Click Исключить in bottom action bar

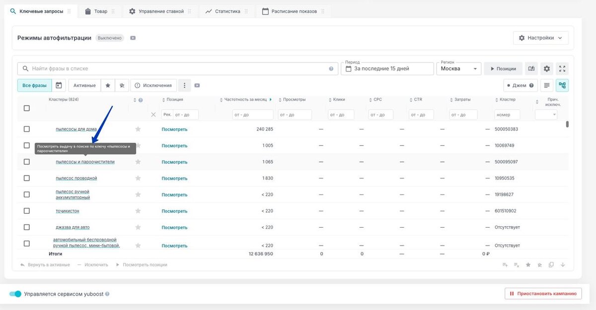pyautogui.click(x=93, y=265)
